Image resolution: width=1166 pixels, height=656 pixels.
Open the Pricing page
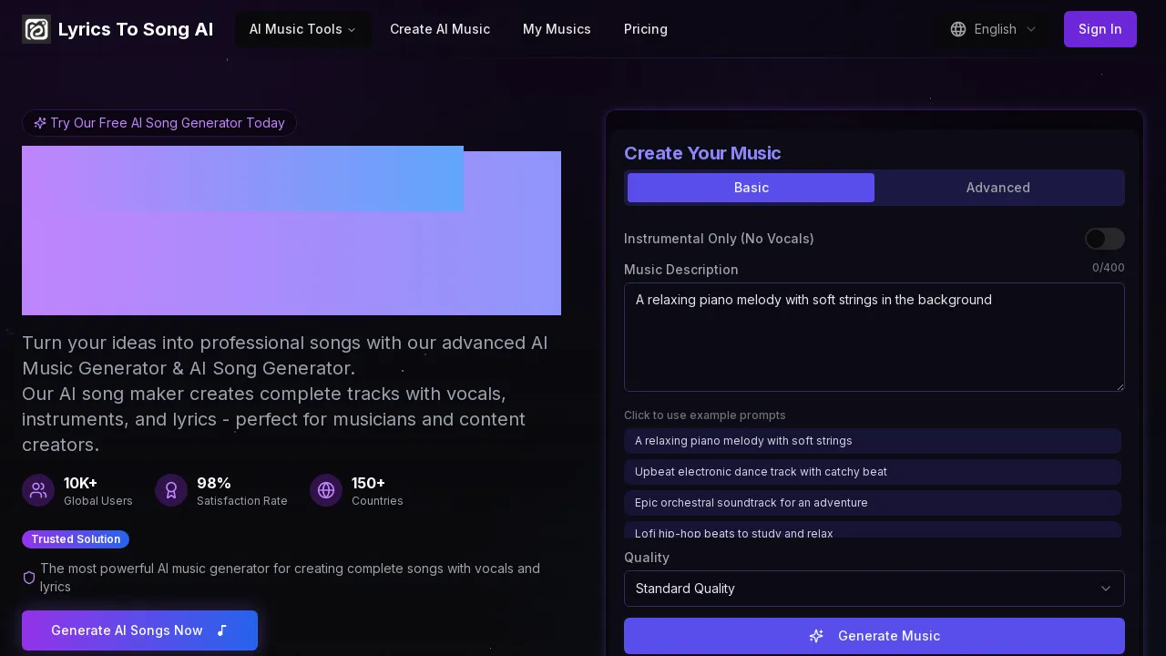point(646,29)
